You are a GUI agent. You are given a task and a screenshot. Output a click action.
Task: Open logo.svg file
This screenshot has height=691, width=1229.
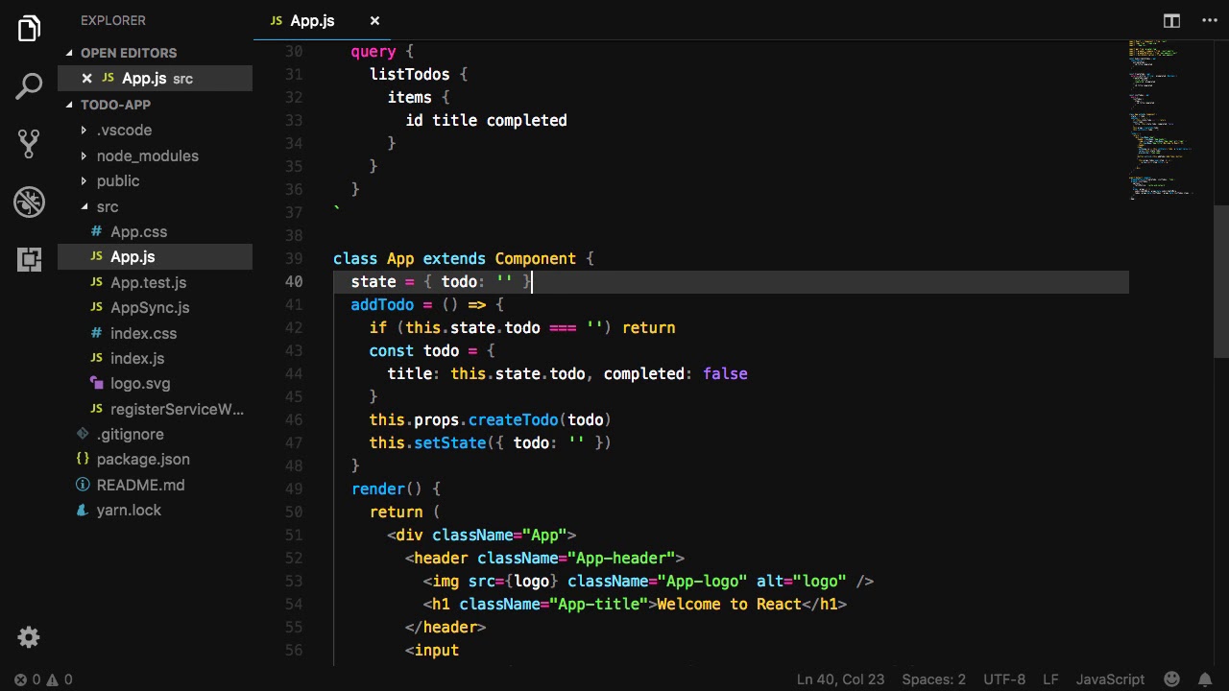click(140, 383)
